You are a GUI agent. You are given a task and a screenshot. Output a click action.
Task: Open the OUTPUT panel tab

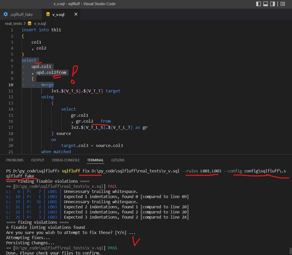[x=37, y=160]
